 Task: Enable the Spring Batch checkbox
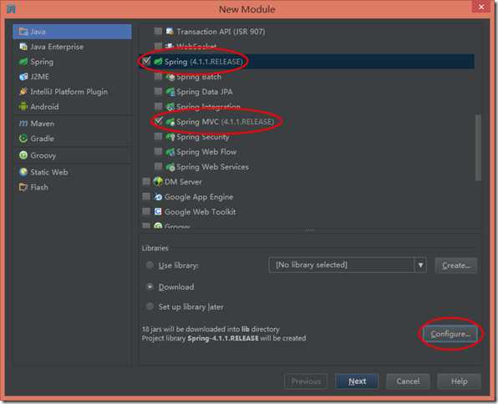tap(158, 76)
